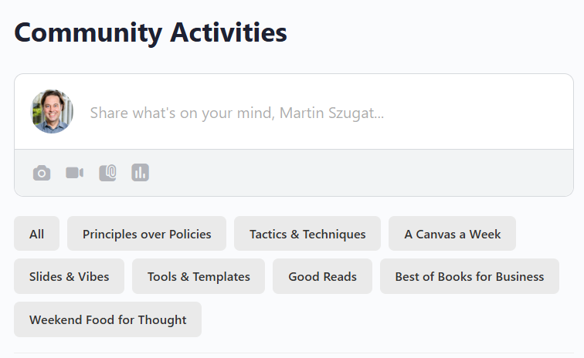Attach a file using the paperclip icon
584x358 pixels.
pyautogui.click(x=107, y=173)
